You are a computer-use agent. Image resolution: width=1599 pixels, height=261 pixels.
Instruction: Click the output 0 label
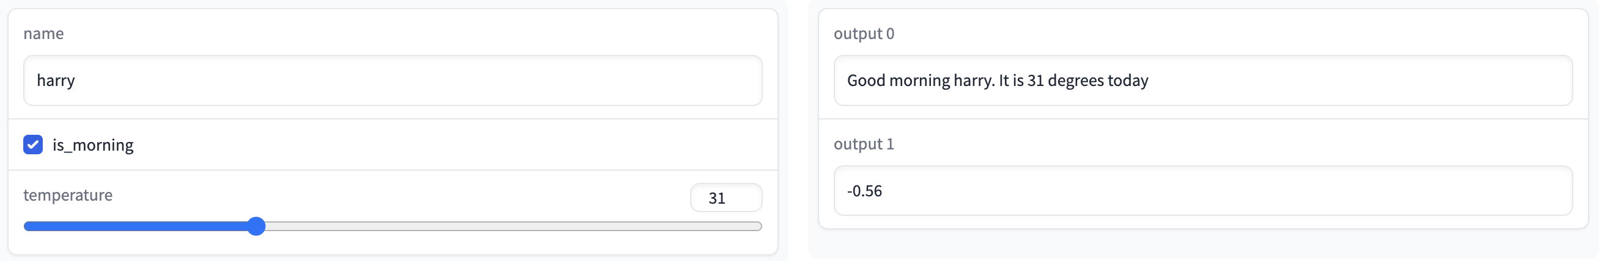864,34
